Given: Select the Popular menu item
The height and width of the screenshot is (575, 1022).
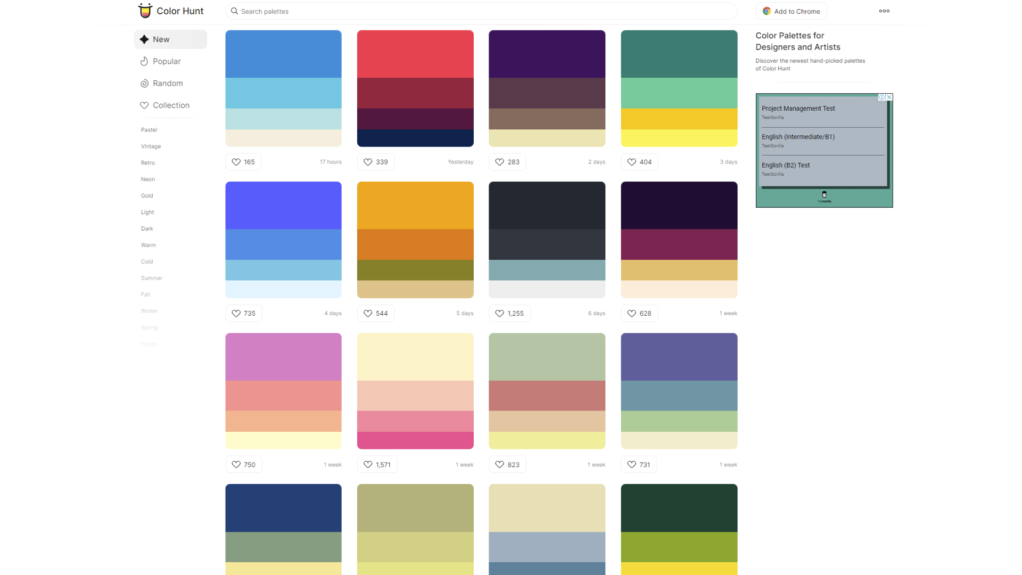Looking at the screenshot, I should pyautogui.click(x=170, y=61).
